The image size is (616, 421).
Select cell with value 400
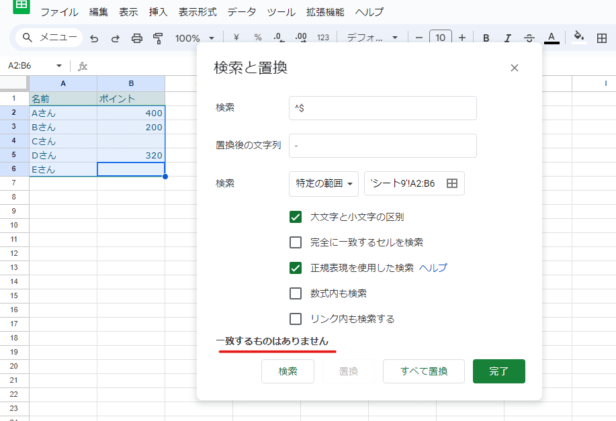(x=131, y=113)
